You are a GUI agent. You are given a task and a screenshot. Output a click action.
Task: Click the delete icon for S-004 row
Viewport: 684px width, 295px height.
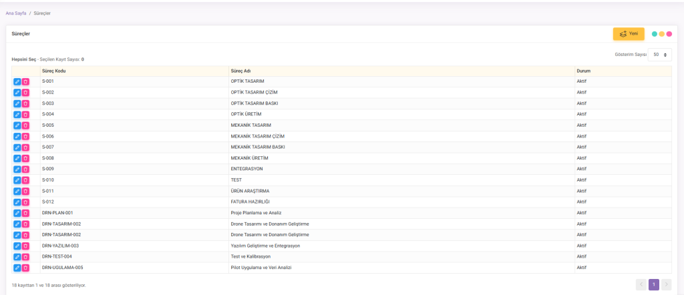tap(25, 114)
